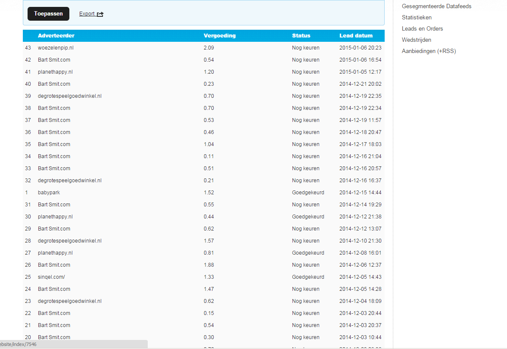Screen dimensions: 507x349
Task: Click the 1.47 vergoeding value
Action: point(209,289)
